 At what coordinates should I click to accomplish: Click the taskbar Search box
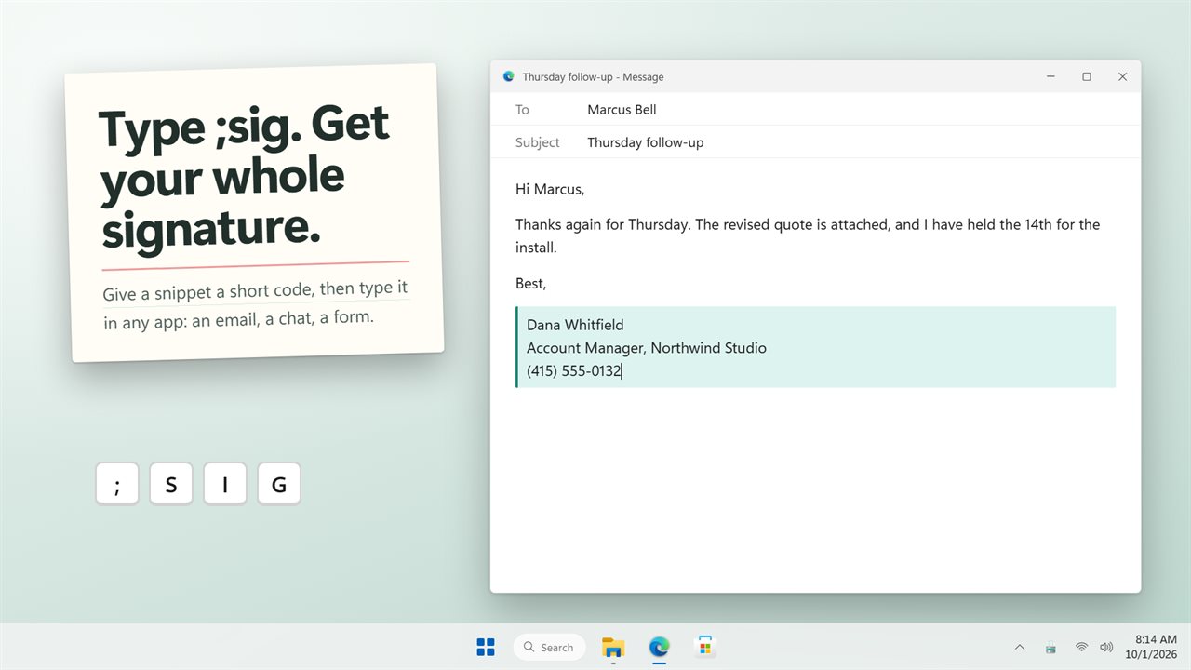(549, 647)
